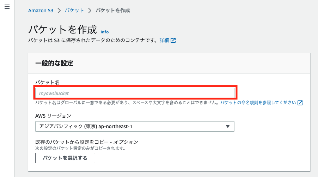Focus the バケット名 input field
Viewport: 318px width, 177px height.
point(135,93)
